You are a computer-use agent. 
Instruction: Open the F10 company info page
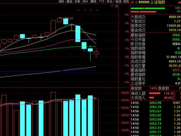pos(102,1)
